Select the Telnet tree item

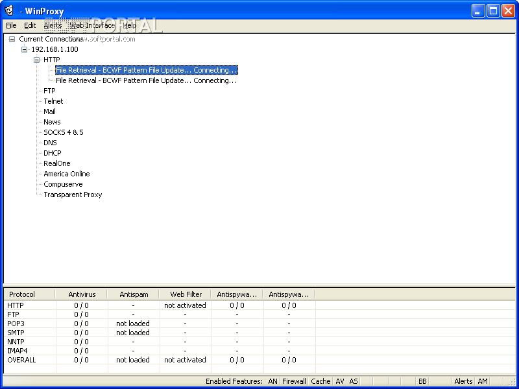53,101
